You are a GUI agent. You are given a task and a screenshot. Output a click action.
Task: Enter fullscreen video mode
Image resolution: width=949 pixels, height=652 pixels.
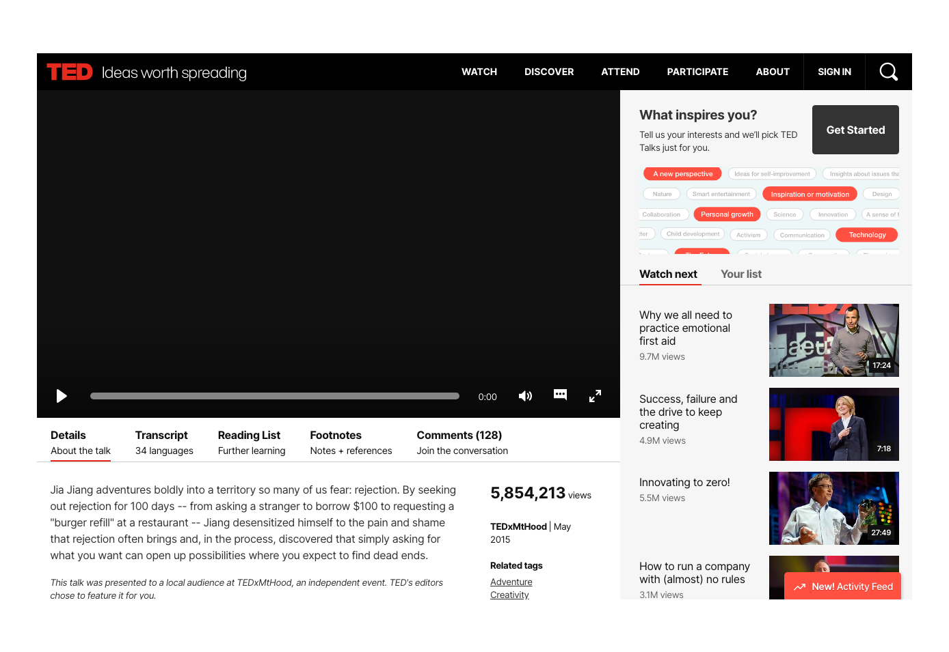595,396
